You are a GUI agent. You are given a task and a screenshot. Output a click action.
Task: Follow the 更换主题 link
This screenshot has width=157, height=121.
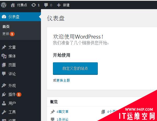[63, 80]
